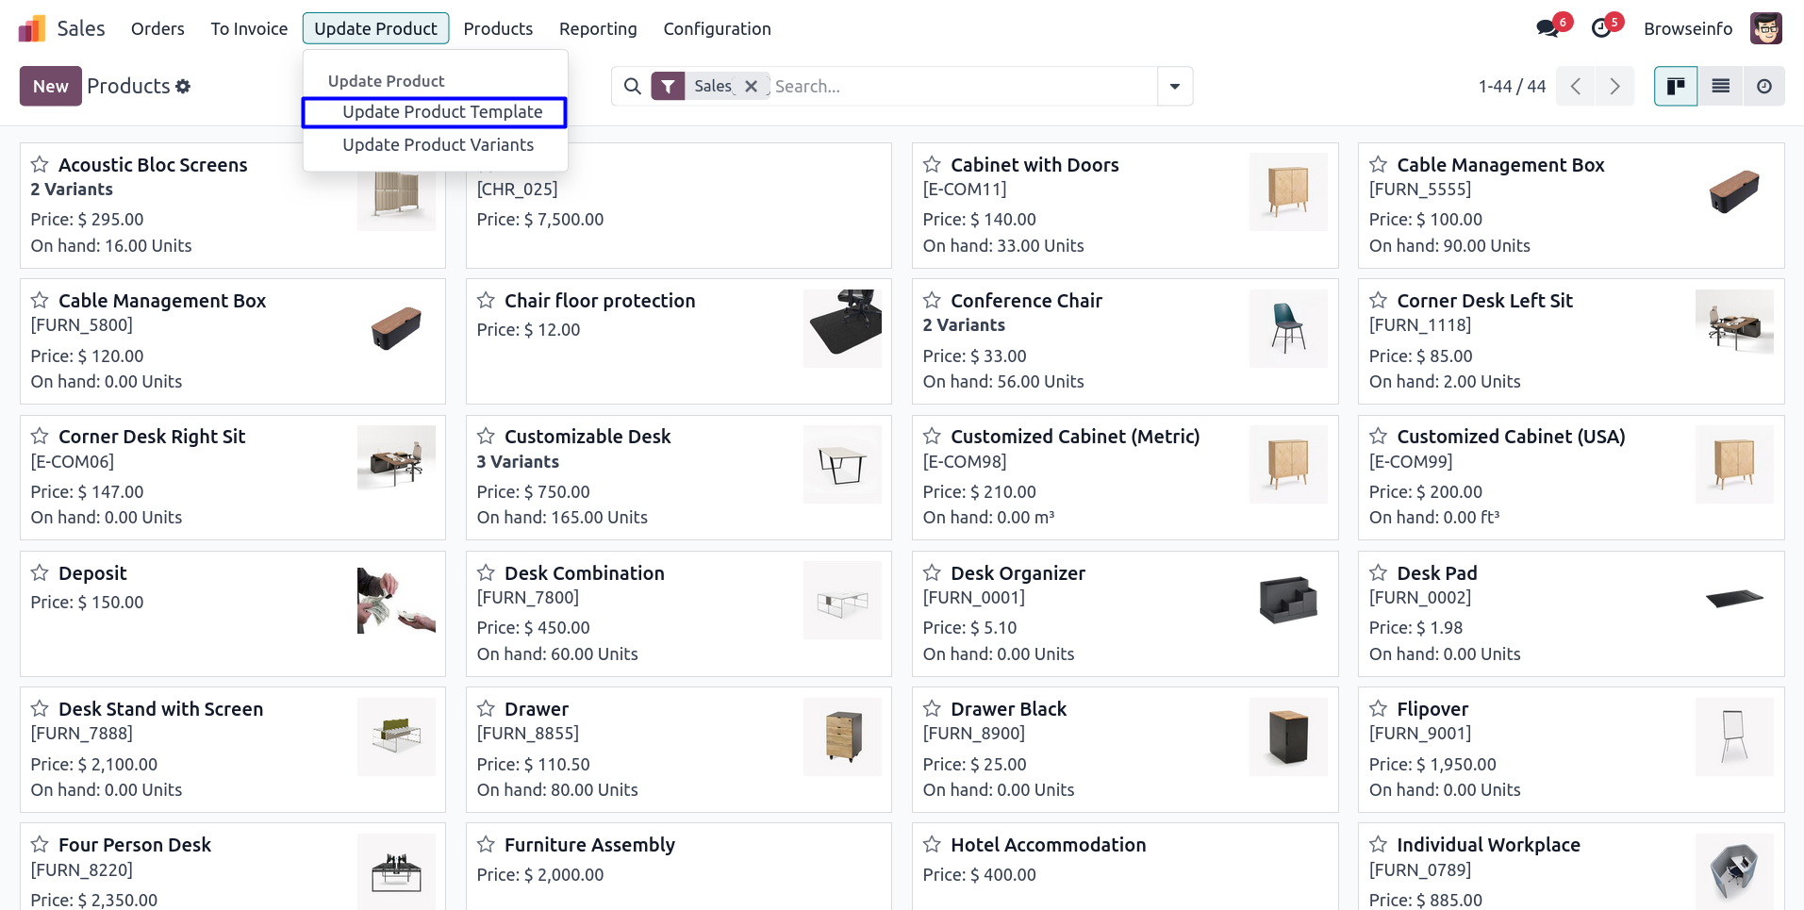Viewport: 1804px width, 910px height.
Task: Click the Sales app logo
Action: click(x=32, y=29)
